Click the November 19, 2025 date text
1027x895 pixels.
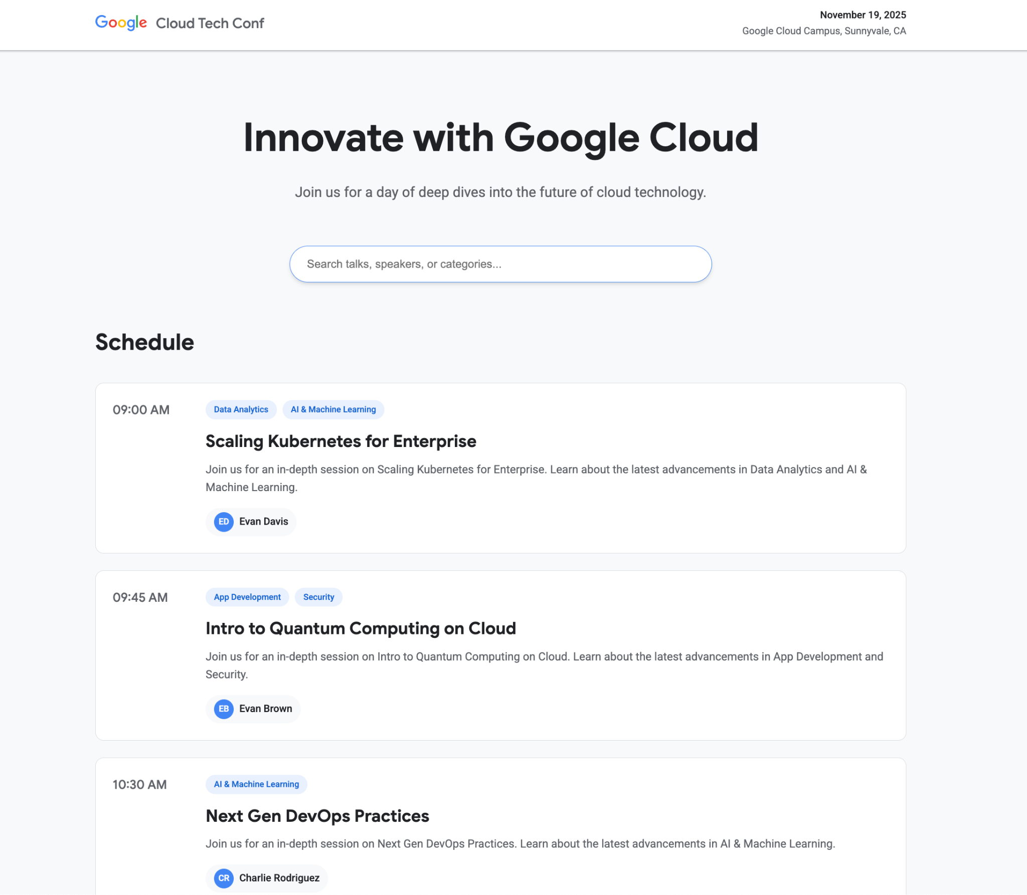click(x=863, y=15)
